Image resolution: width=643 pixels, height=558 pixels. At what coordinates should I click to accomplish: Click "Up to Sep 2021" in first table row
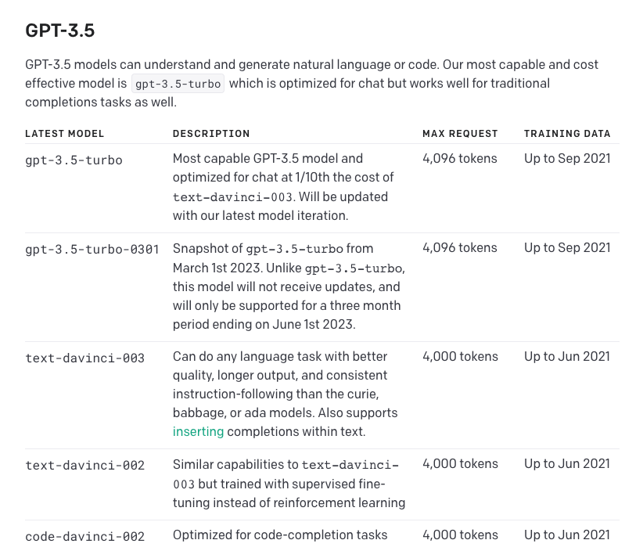[x=567, y=159]
